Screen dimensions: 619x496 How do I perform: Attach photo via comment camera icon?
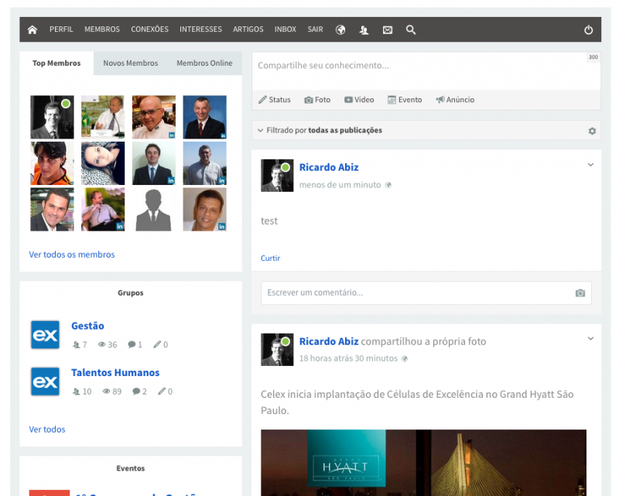(x=580, y=293)
